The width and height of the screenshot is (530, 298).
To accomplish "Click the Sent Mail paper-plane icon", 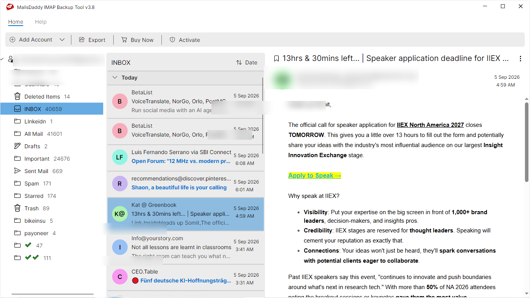I will [x=17, y=171].
